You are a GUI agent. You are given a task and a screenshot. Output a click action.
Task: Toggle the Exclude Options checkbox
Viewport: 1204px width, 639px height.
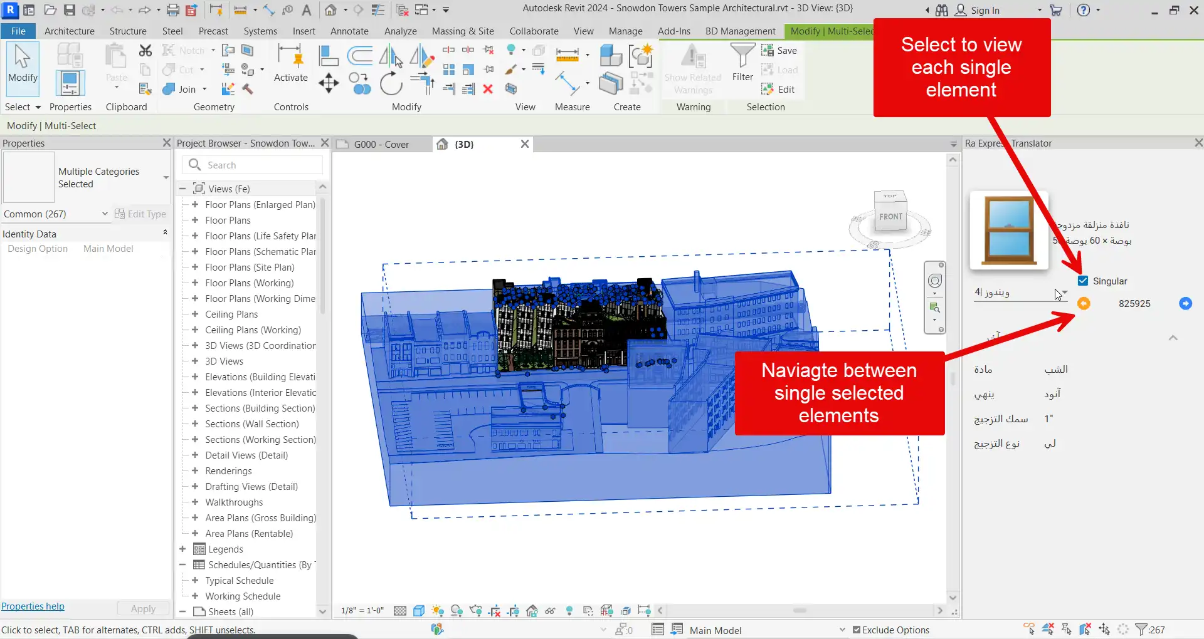coord(857,630)
